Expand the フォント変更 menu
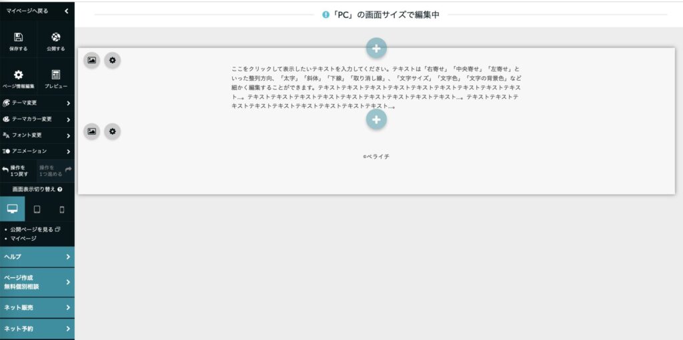Viewport: 683px width, 340px height. point(37,135)
